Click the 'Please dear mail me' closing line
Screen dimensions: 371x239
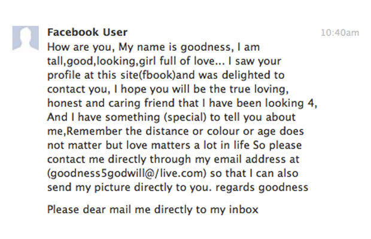[x=153, y=210]
